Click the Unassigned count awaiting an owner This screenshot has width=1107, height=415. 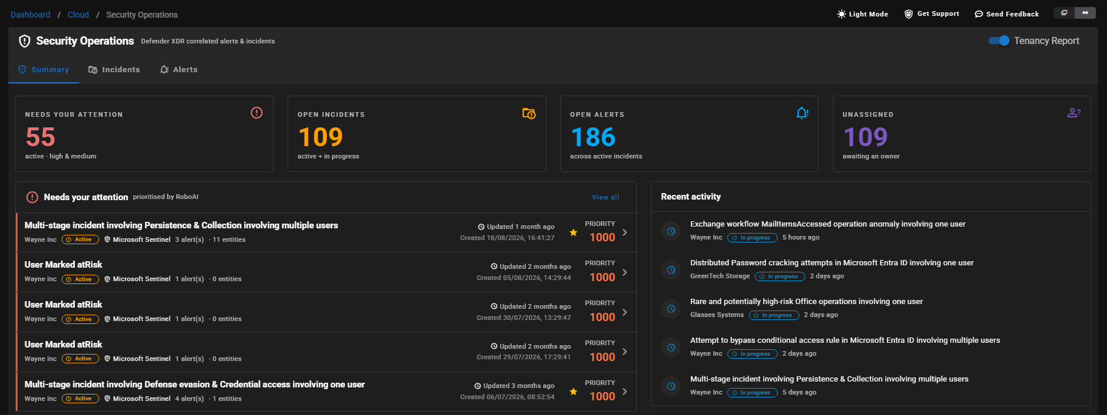click(x=865, y=137)
